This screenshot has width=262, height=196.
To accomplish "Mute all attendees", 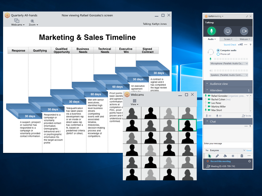I will (x=208, y=116).
